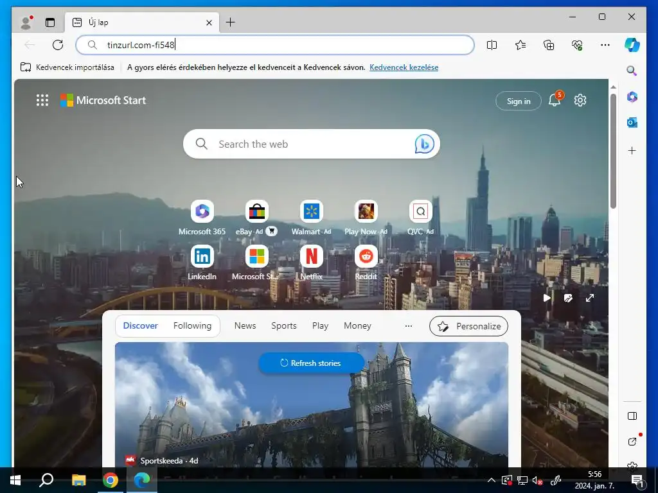
Task: Launch Google Chrome from the taskbar
Action: (x=111, y=480)
